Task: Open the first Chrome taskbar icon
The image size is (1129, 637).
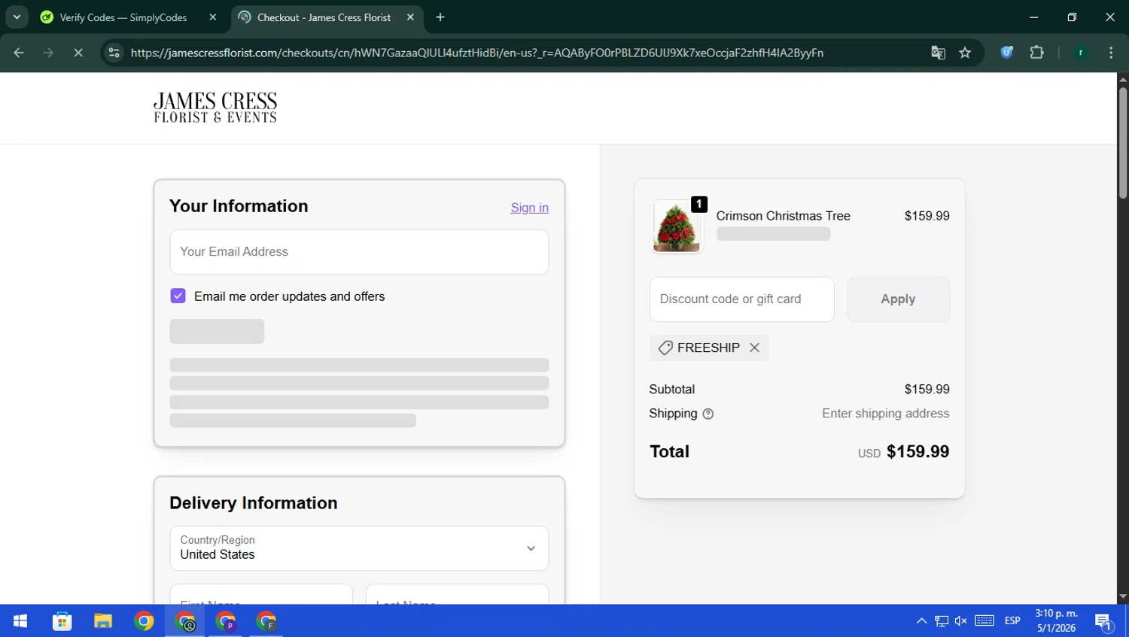Action: click(144, 621)
